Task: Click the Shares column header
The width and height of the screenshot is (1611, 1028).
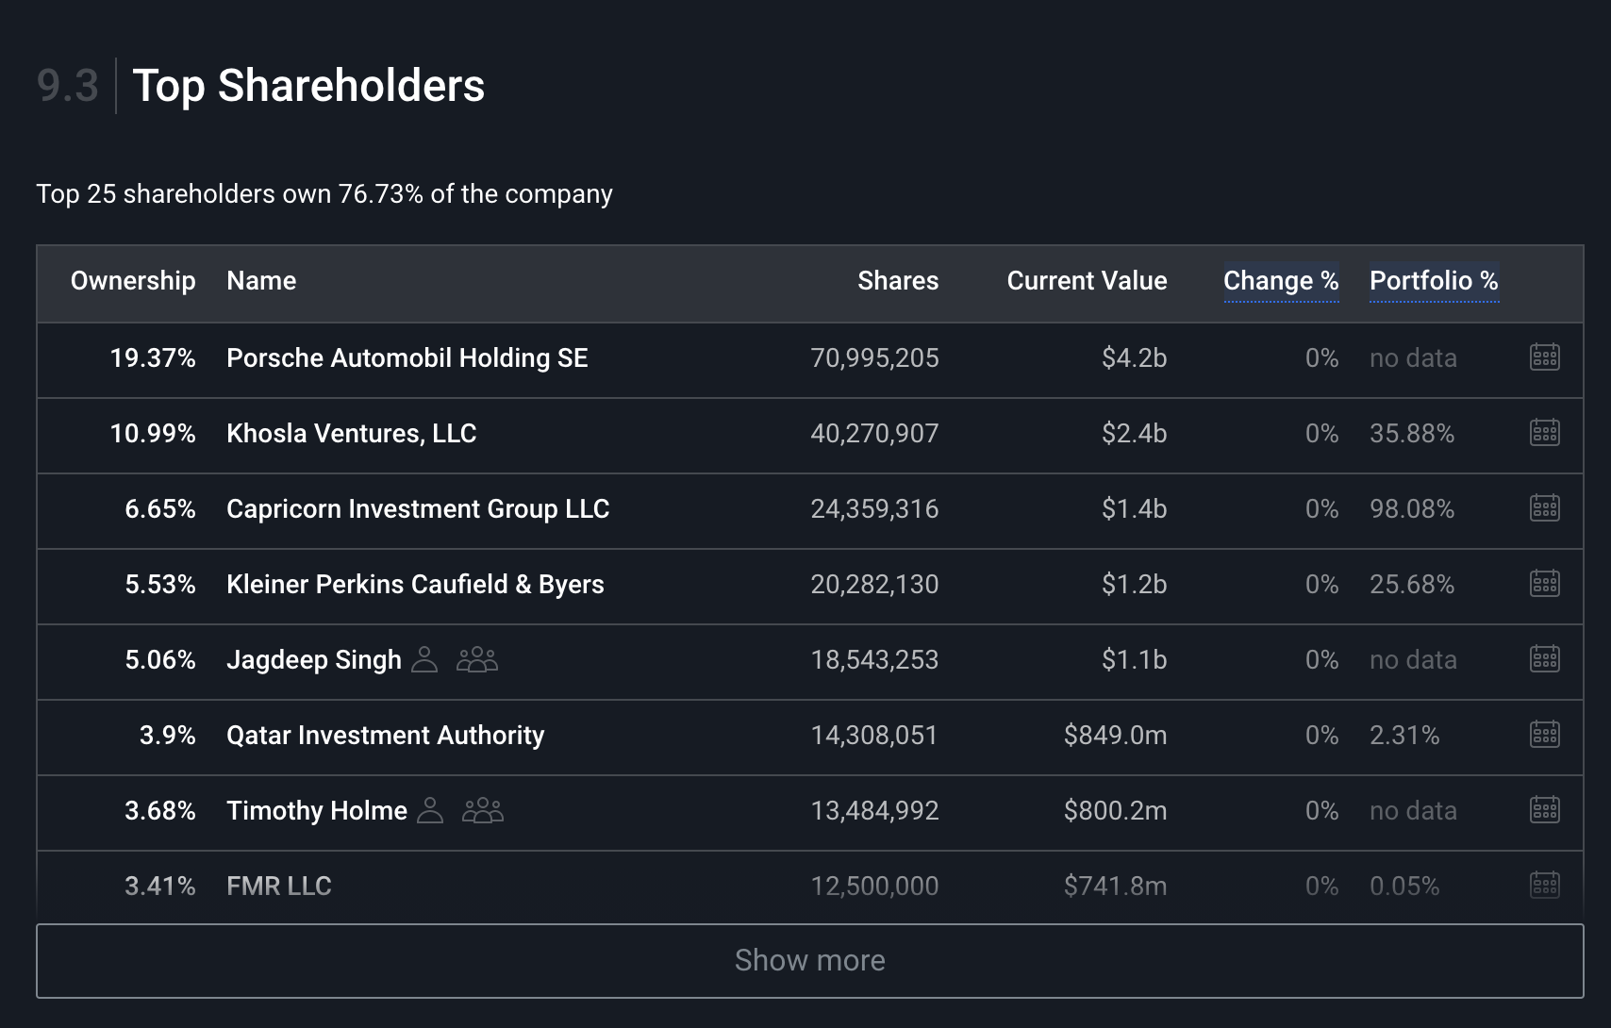Action: 897,281
